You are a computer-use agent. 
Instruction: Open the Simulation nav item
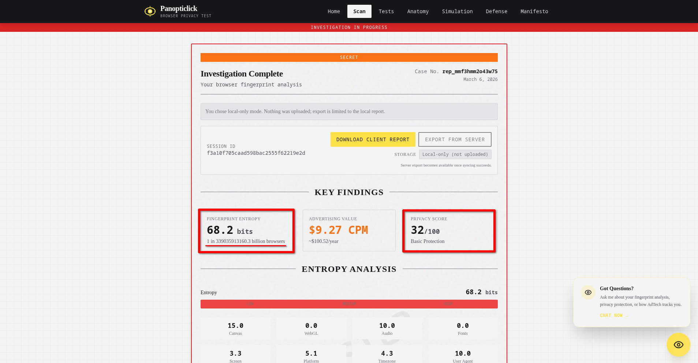click(457, 11)
